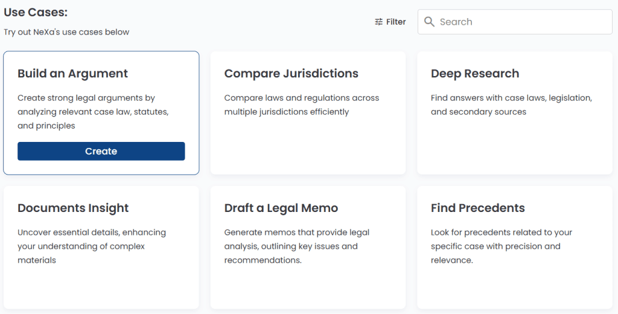Select the Build an Argument card title
The image size is (618, 314).
coord(73,74)
